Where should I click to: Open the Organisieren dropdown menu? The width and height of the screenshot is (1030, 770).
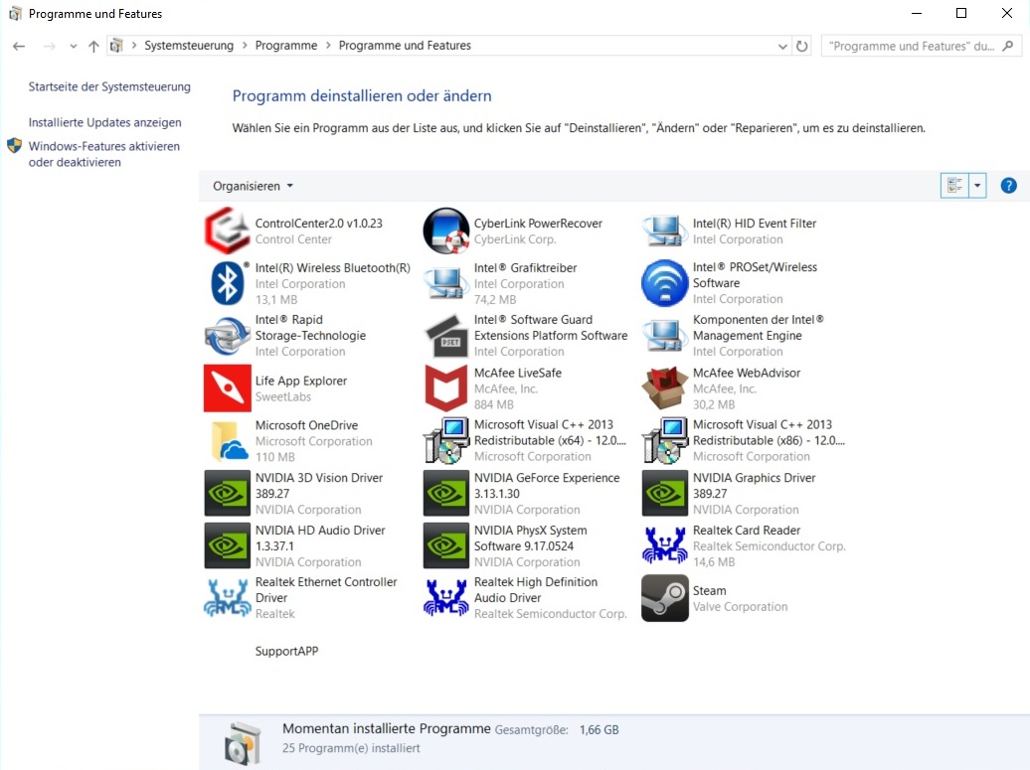point(253,186)
